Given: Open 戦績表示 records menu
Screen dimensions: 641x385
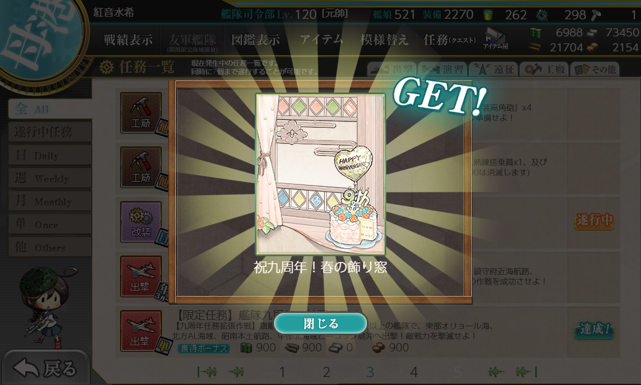Looking at the screenshot, I should coord(128,40).
